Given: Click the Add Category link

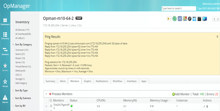Looking at the screenshot, I should tap(21, 83).
